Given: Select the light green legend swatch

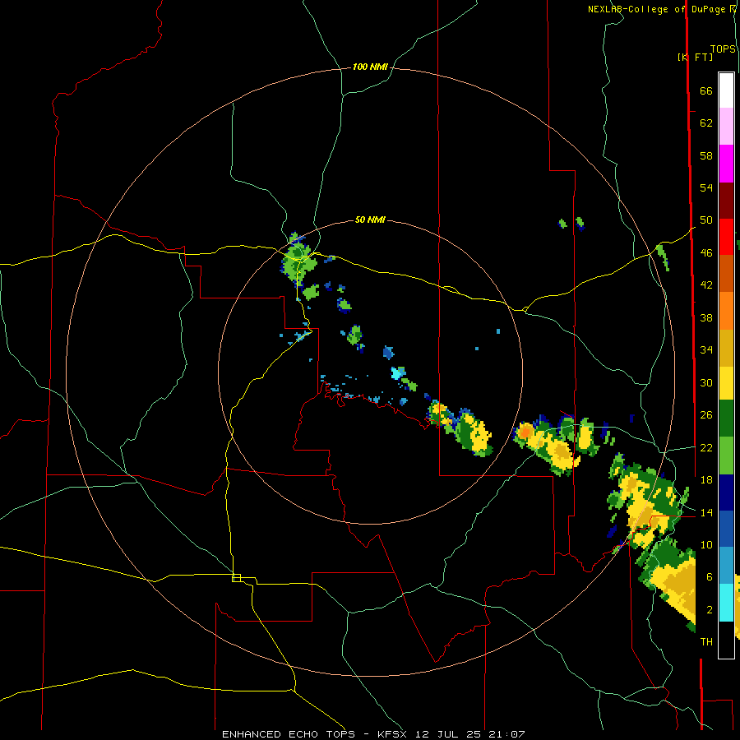Looking at the screenshot, I should click(x=726, y=456).
